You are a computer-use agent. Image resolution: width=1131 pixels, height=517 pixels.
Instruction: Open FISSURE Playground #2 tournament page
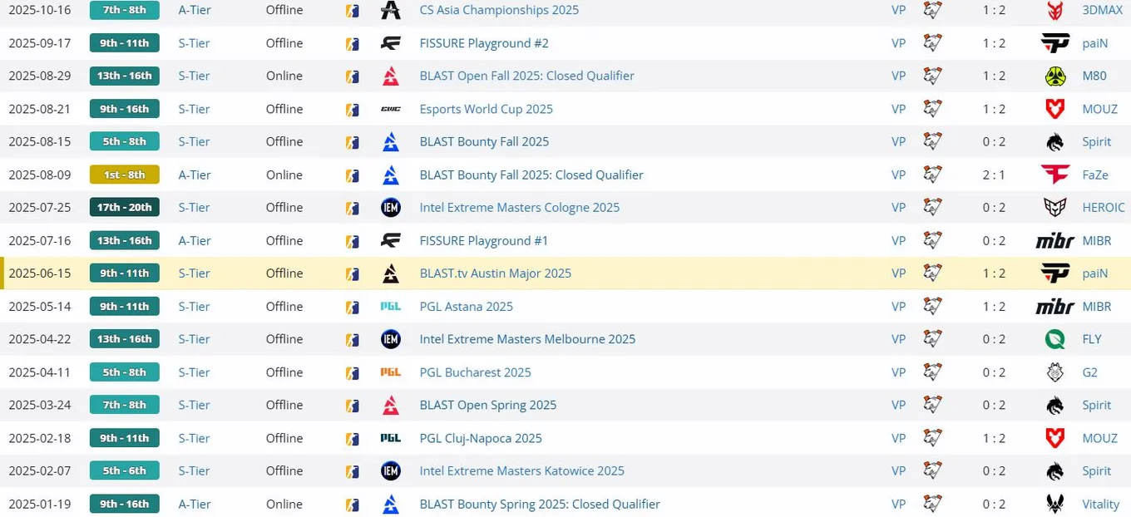[484, 43]
